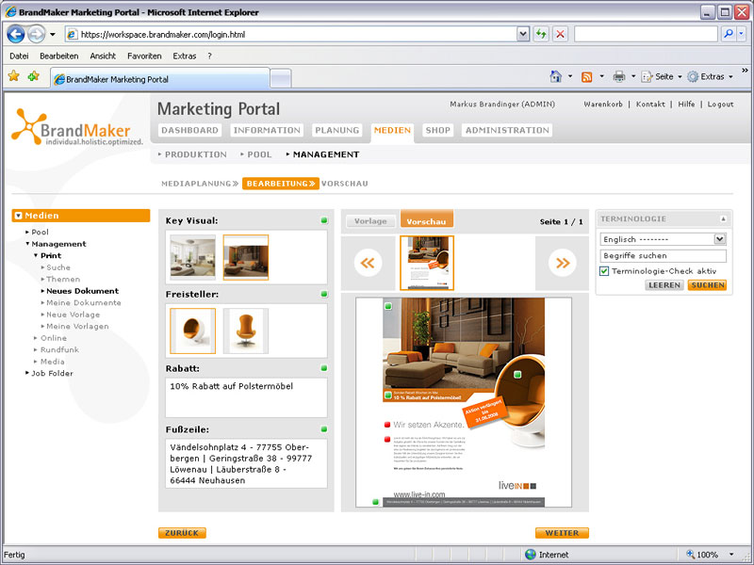Click the favorites star icon
Screen dimensions: 754x565
[14, 77]
